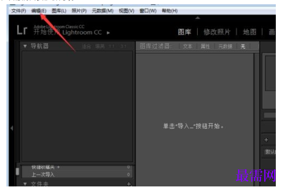284x189 pixels.
Task: Click the 单击“导入...”按钮开始 message
Action: point(193,126)
